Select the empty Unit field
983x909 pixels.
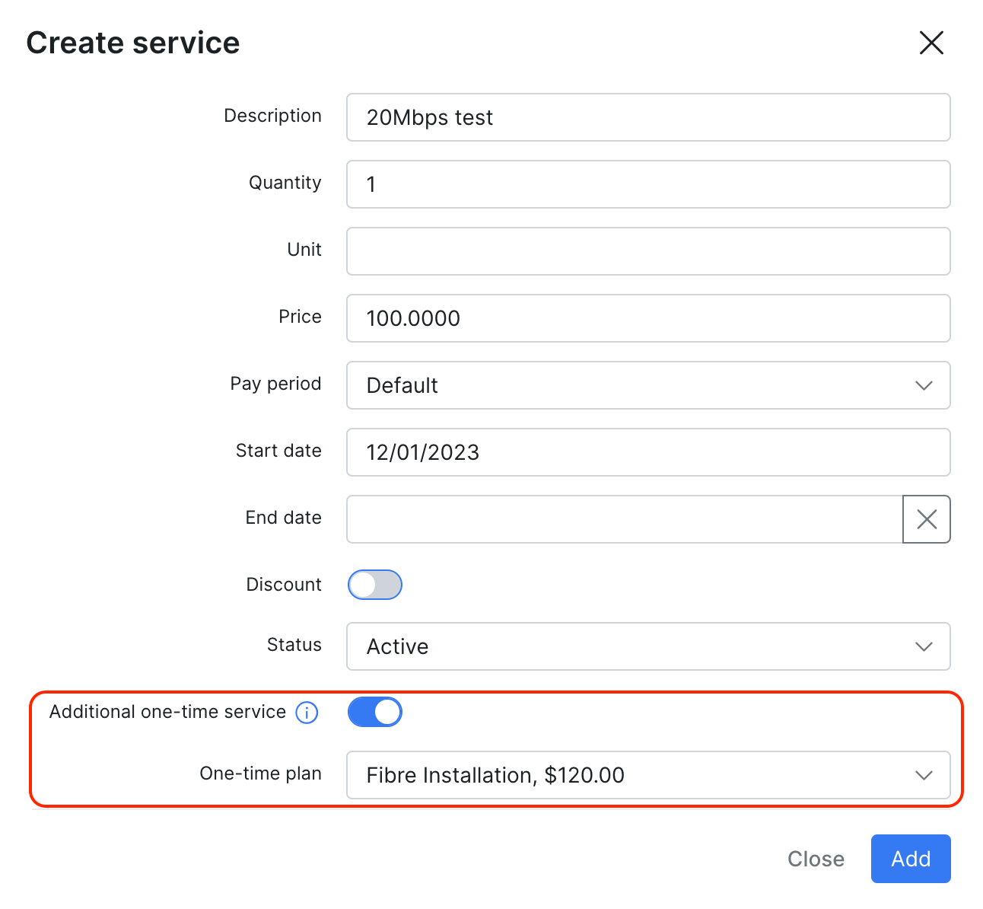pyautogui.click(x=648, y=251)
